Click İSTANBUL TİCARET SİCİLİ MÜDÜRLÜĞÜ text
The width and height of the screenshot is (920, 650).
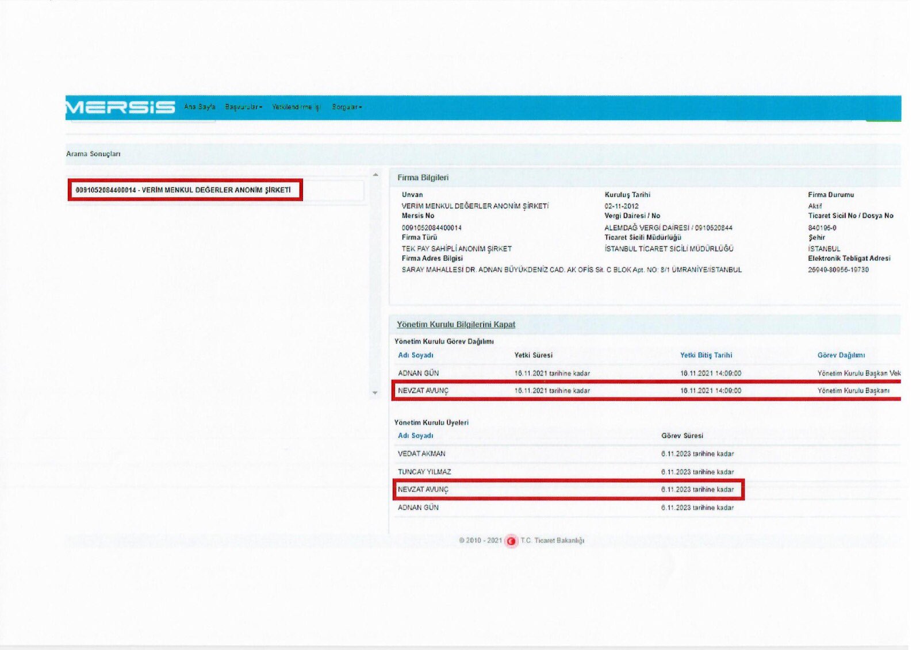(x=669, y=249)
